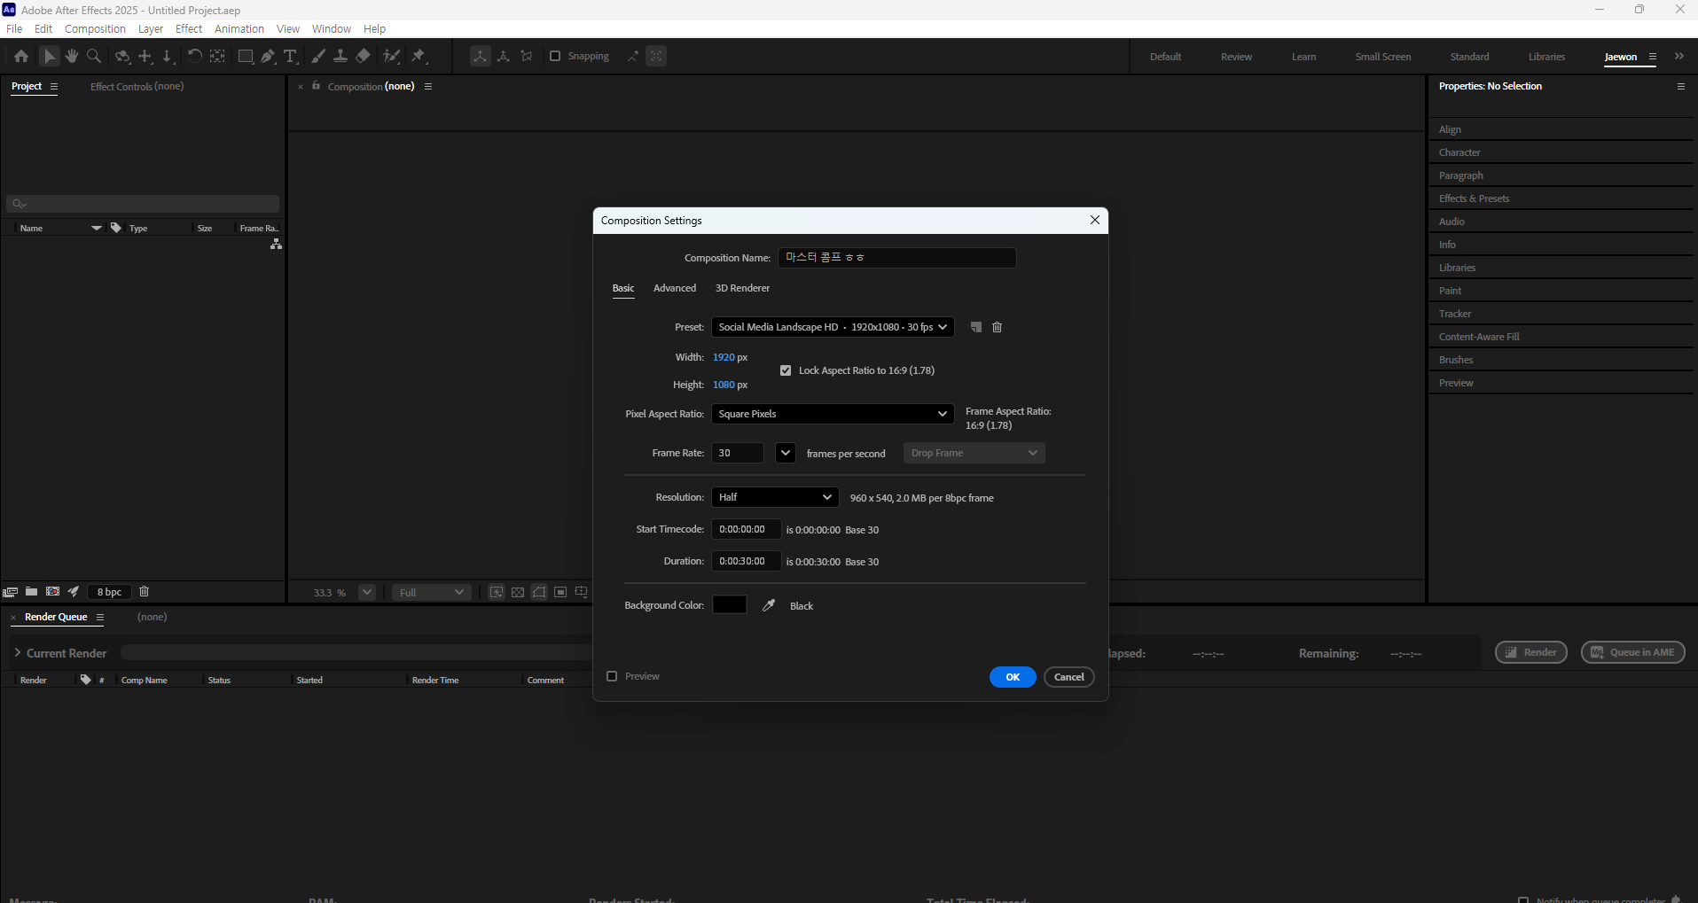The image size is (1698, 903).
Task: Uncheck Lock Aspect Ratio to 16:9
Action: tap(786, 370)
